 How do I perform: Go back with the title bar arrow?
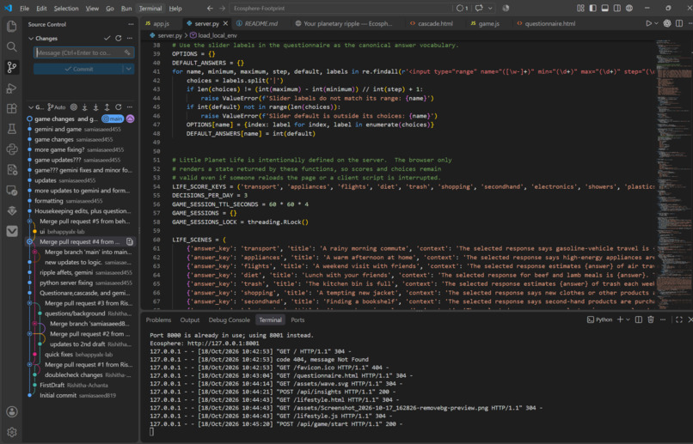[210, 8]
